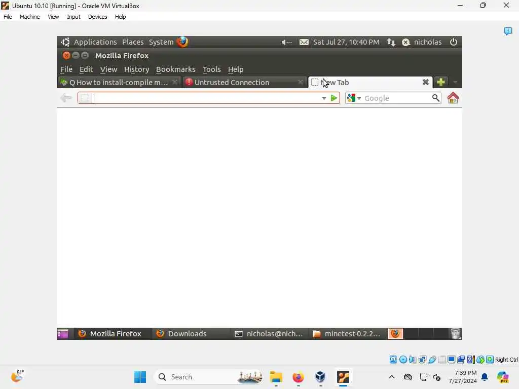
Task: Open the URL history dropdown arrow
Action: click(324, 98)
